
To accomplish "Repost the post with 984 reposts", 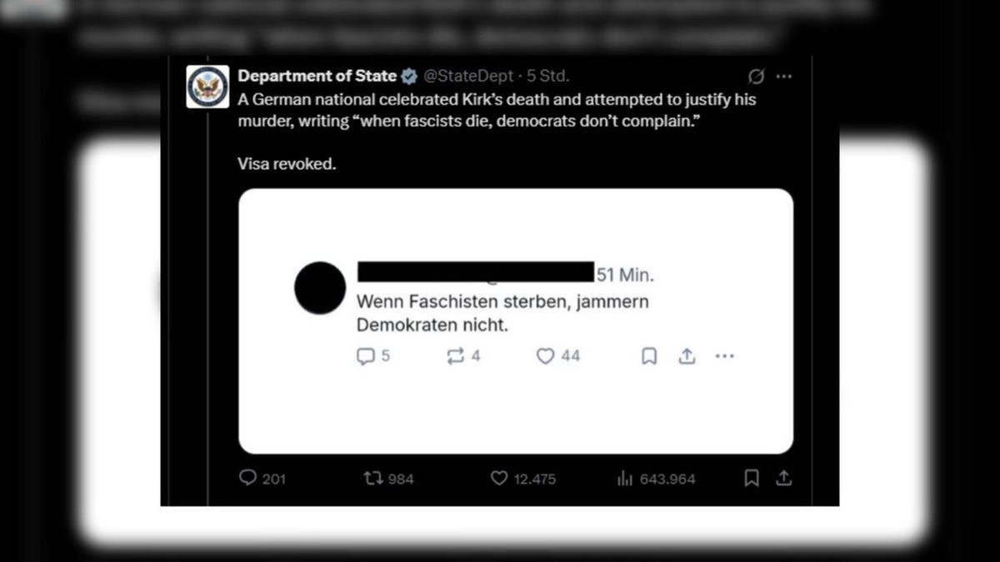I will 372,479.
